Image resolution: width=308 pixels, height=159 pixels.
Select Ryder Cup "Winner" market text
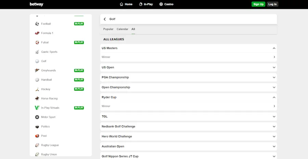(106, 106)
